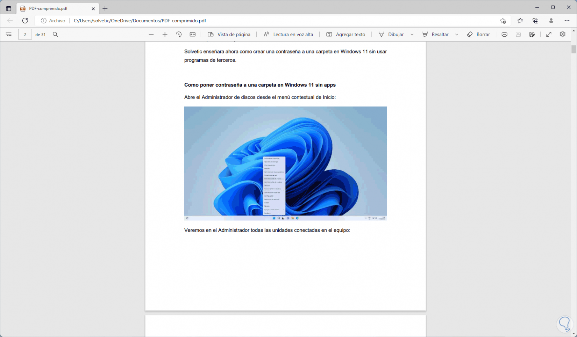577x337 pixels.
Task: Start Lectura en voz alta
Action: (288, 34)
